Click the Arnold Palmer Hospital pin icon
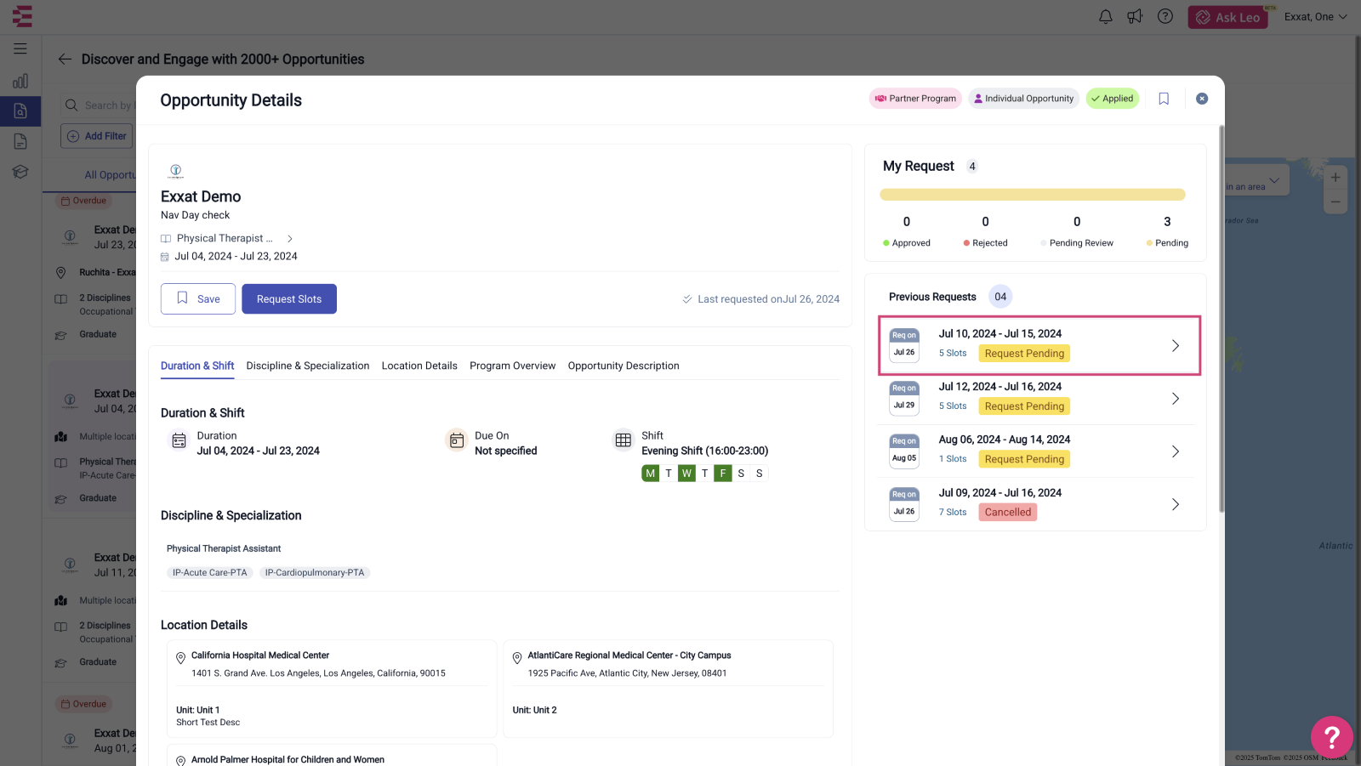The image size is (1361, 766). click(x=180, y=761)
